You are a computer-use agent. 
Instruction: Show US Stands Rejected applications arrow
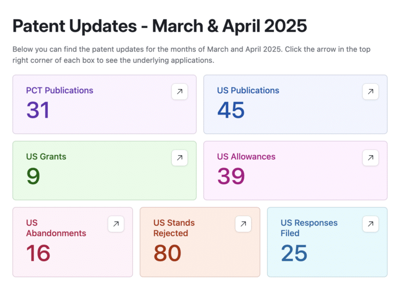(x=243, y=224)
